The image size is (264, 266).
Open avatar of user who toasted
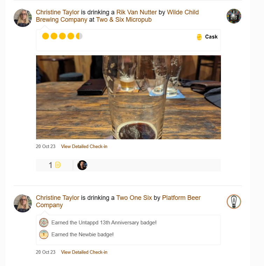(82, 165)
